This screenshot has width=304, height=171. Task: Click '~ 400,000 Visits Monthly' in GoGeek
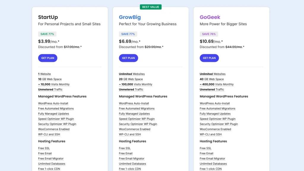pos(216,84)
